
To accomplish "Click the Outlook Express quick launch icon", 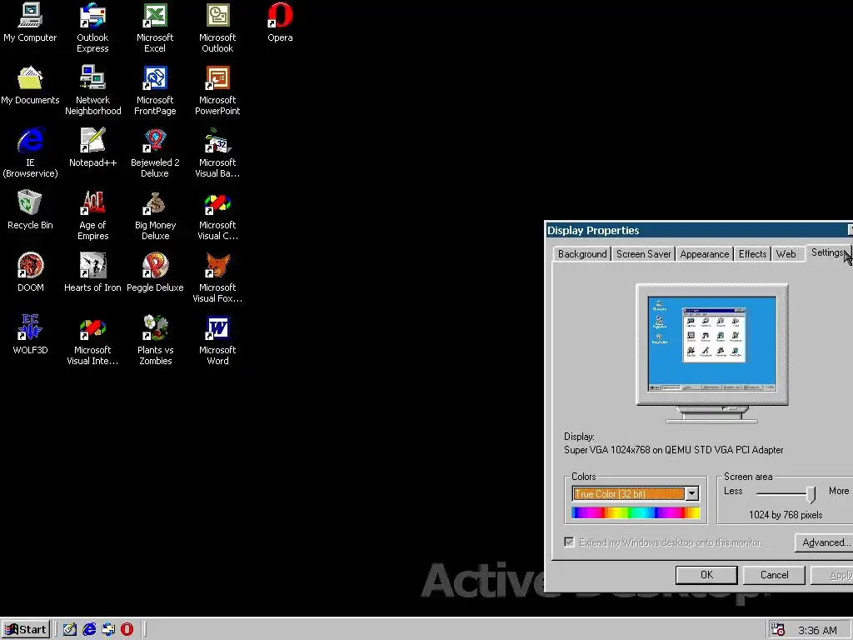I will pyautogui.click(x=108, y=630).
